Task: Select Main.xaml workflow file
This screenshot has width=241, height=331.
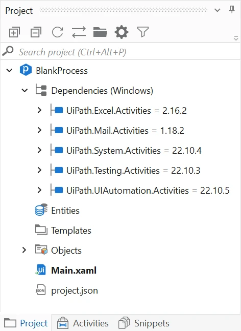Action: coord(74,271)
